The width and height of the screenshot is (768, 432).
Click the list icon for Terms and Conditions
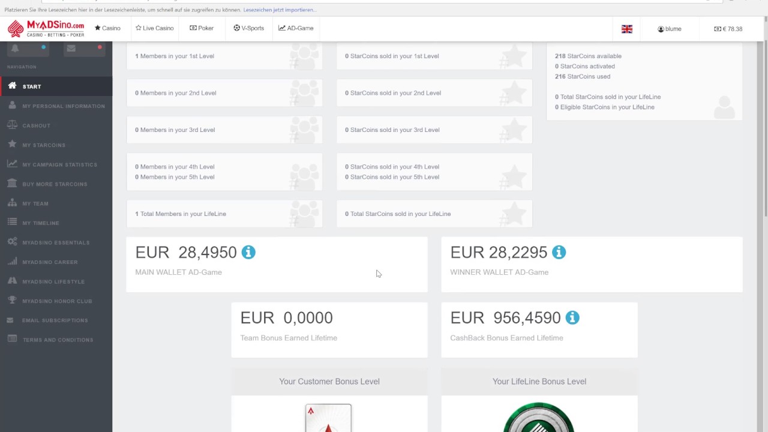tap(12, 340)
